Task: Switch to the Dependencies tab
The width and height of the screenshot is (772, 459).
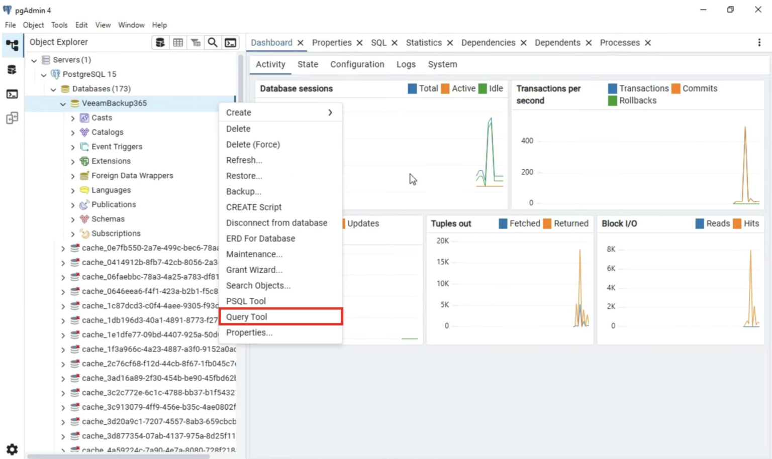Action: pyautogui.click(x=488, y=43)
